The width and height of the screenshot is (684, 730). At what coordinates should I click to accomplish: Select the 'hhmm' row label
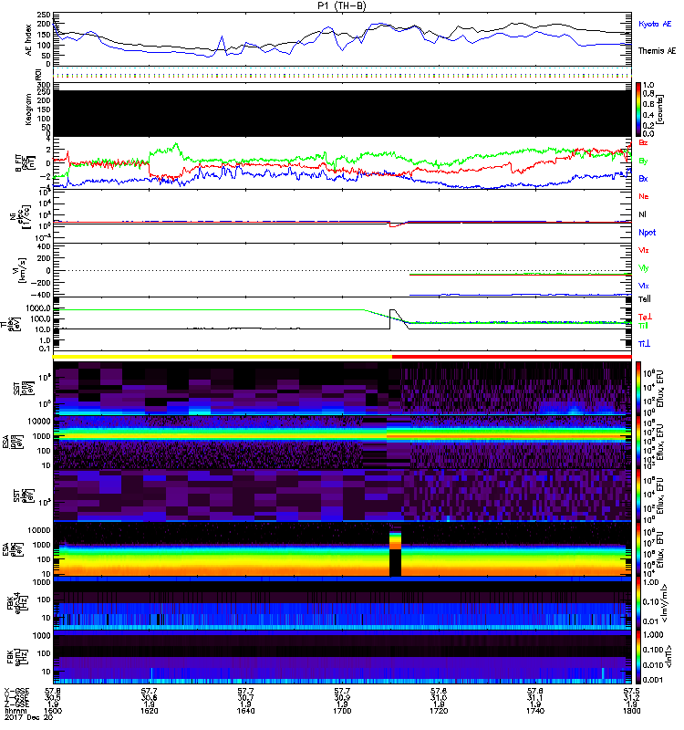coord(15,711)
